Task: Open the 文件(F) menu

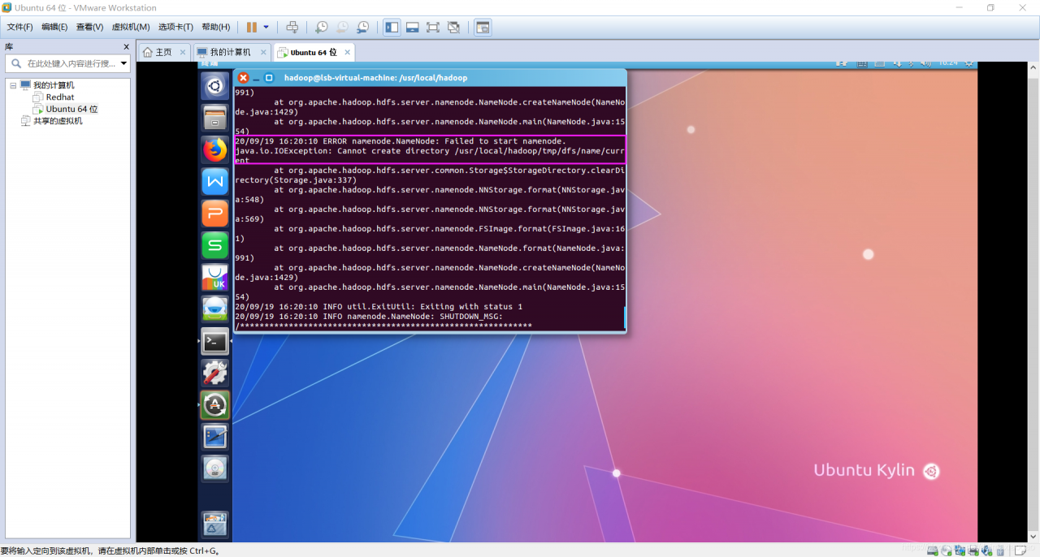Action: pos(19,27)
